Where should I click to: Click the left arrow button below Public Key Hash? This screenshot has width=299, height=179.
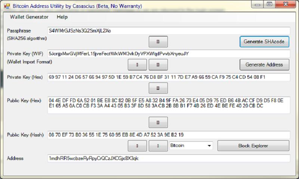point(137,146)
